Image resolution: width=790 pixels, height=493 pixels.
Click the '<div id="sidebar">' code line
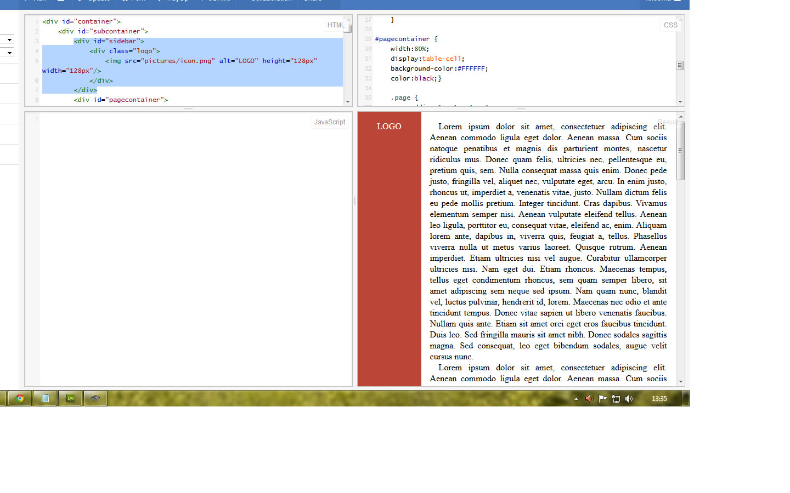pyautogui.click(x=109, y=41)
